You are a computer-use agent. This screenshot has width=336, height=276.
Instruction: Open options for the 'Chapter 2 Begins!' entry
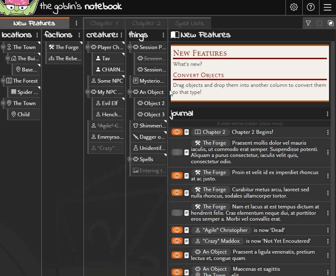click(x=328, y=133)
